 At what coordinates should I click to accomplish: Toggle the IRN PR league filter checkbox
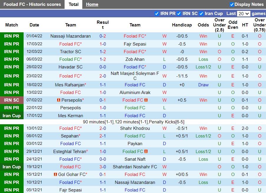point(157,14)
